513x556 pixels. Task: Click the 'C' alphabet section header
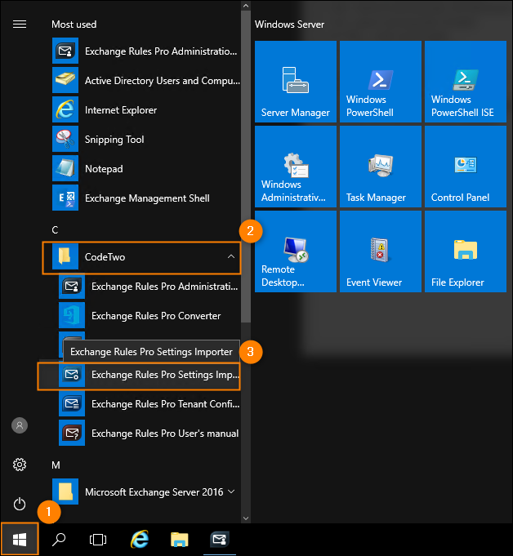[55, 230]
